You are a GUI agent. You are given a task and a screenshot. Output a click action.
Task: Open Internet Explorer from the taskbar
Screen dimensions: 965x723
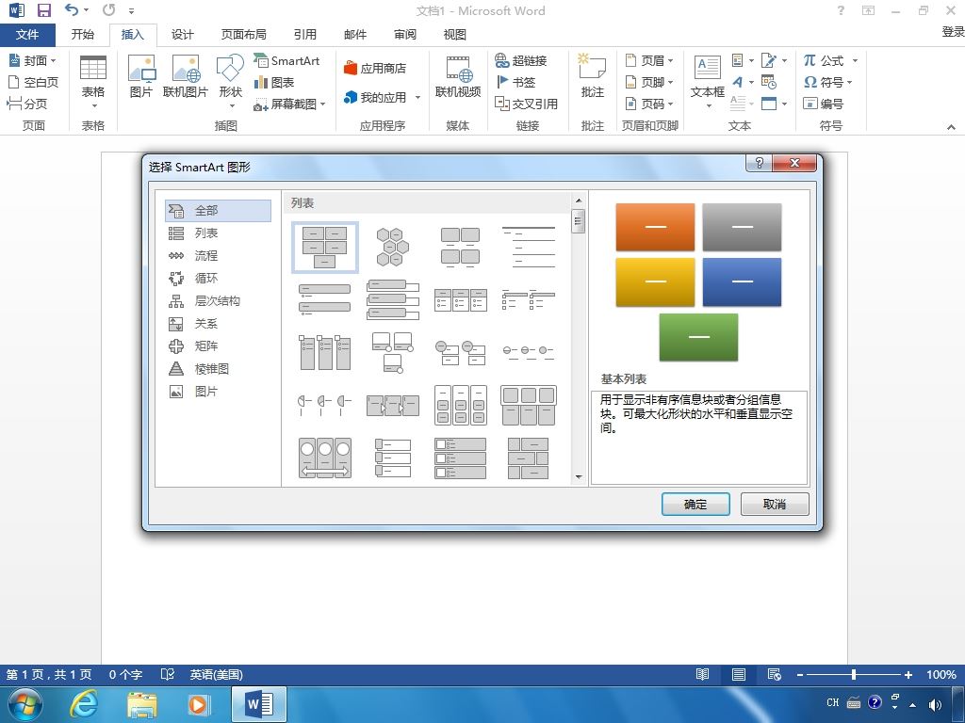pyautogui.click(x=84, y=704)
